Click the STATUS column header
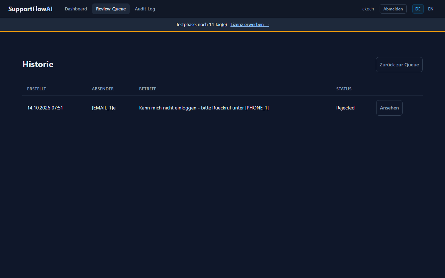 (344, 89)
